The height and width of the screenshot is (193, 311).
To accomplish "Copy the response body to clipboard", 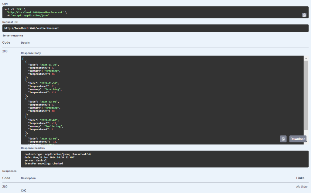I will click(x=283, y=139).
